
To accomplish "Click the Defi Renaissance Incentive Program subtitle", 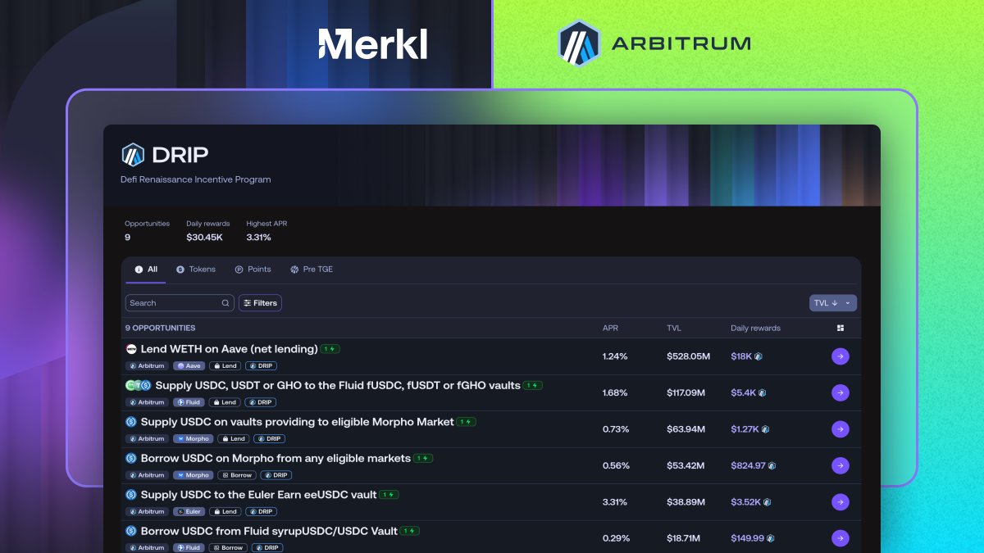I will [x=196, y=179].
